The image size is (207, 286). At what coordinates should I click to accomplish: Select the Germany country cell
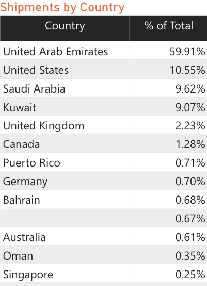click(65, 182)
